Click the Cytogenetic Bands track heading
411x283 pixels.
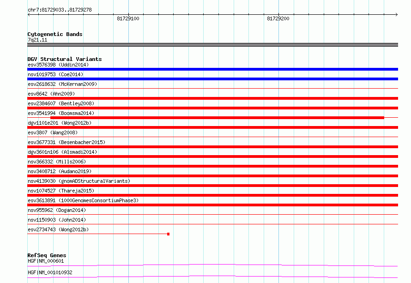[x=55, y=34]
